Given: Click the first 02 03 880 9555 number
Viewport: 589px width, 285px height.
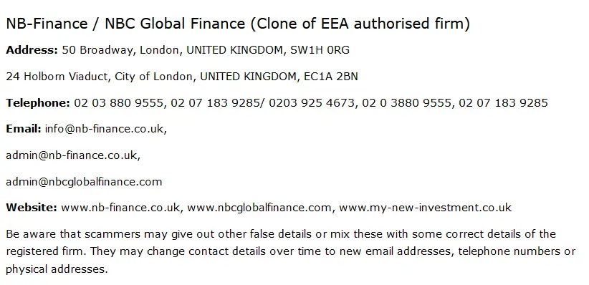Looking at the screenshot, I should point(118,103).
